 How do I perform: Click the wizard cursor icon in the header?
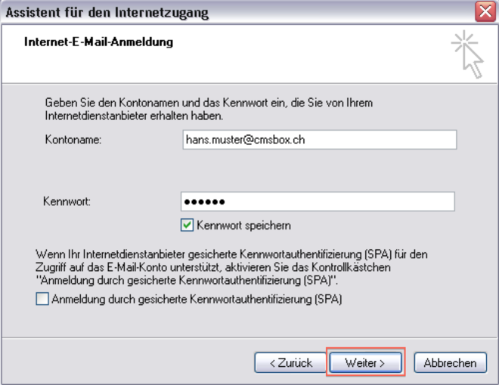[468, 54]
